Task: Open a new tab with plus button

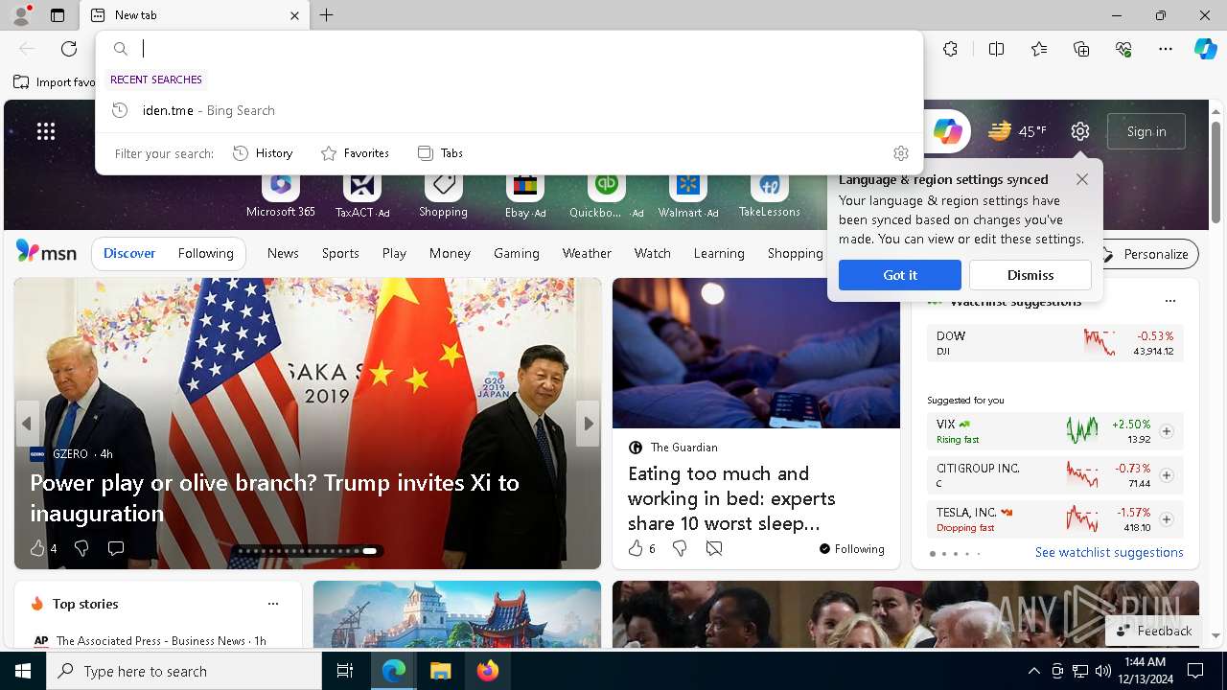Action: tap(327, 15)
